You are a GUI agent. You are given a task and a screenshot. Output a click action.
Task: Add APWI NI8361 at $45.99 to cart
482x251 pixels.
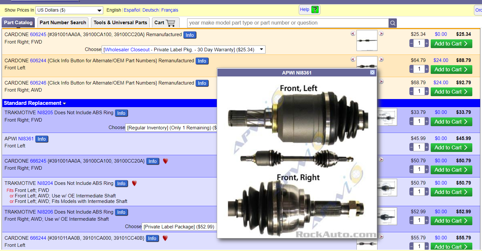pos(451,147)
